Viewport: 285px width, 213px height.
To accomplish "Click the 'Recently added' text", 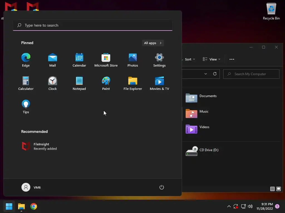I will click(45, 149).
